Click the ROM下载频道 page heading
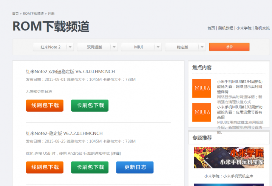 pyautogui.click(x=51, y=26)
